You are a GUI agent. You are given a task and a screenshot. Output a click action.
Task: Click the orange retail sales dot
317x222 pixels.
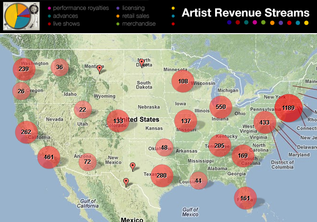[x=118, y=16]
